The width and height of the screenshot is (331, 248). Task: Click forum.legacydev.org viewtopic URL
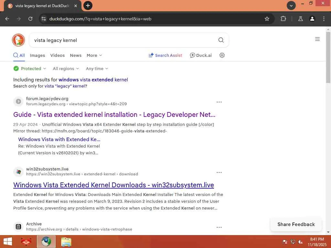coord(76,104)
